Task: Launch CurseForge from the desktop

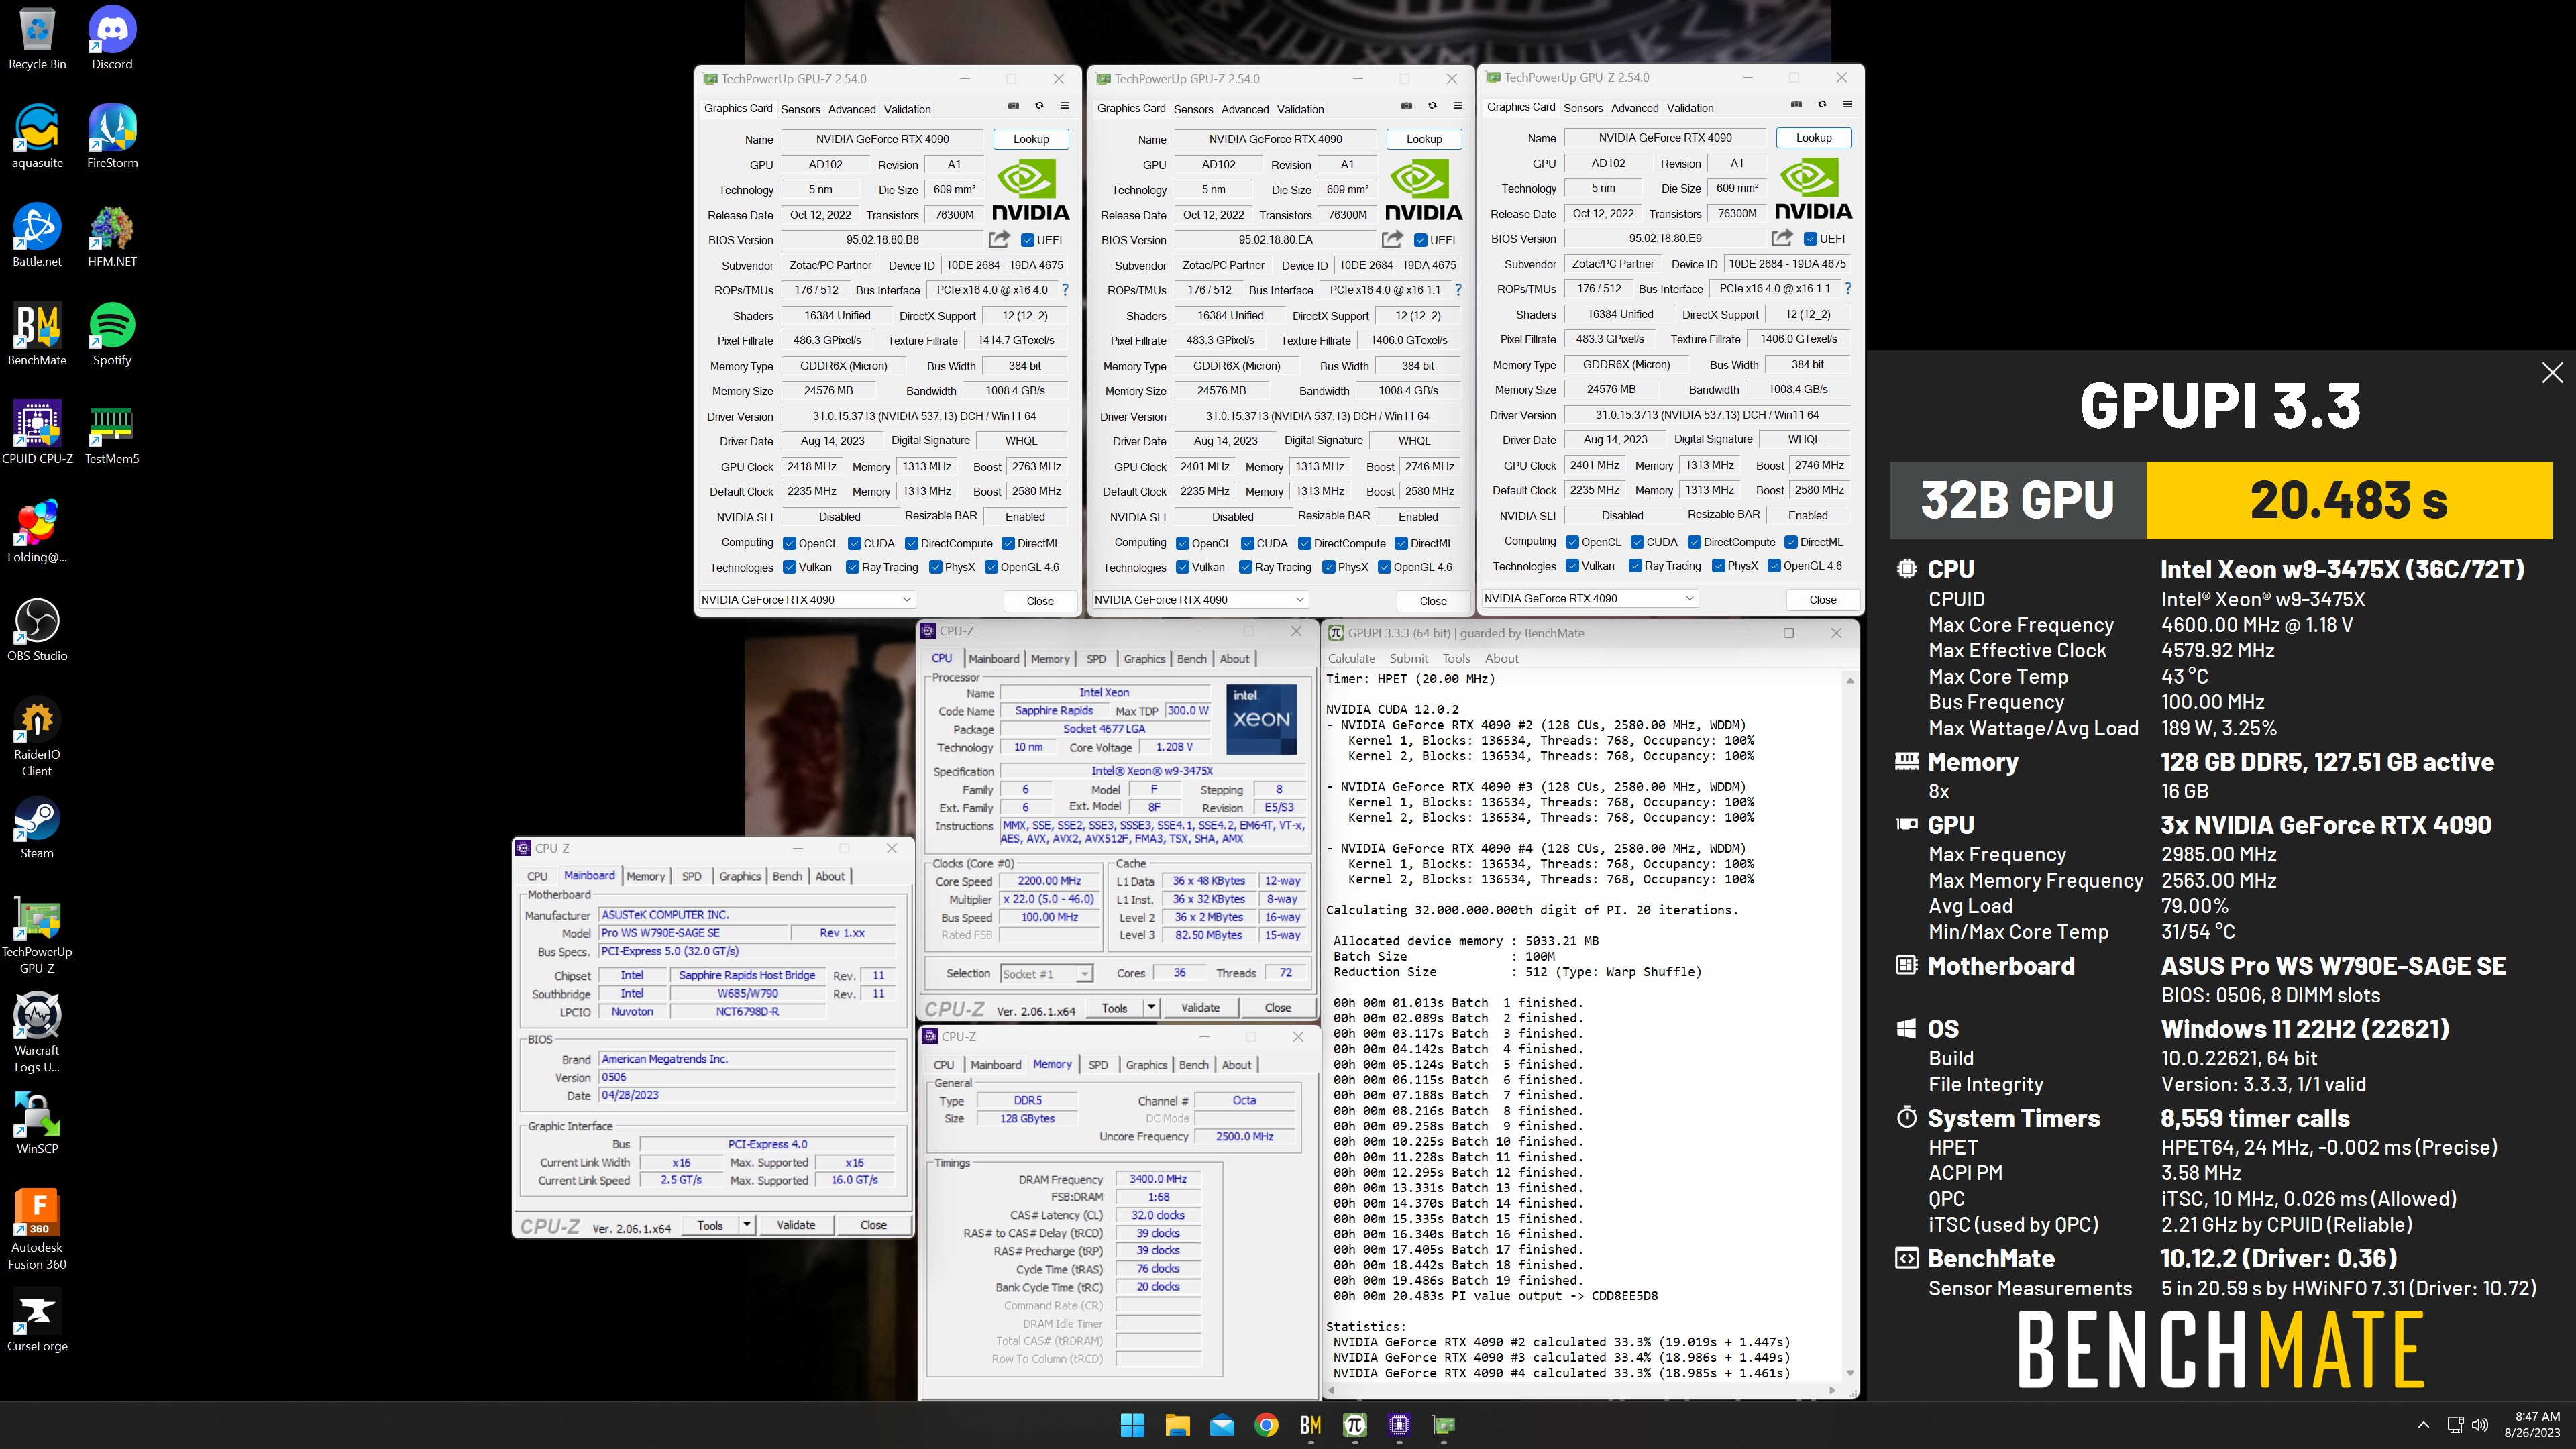Action: pos(37,1320)
